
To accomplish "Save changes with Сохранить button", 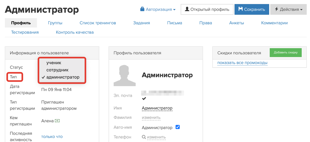I will point(252,9).
